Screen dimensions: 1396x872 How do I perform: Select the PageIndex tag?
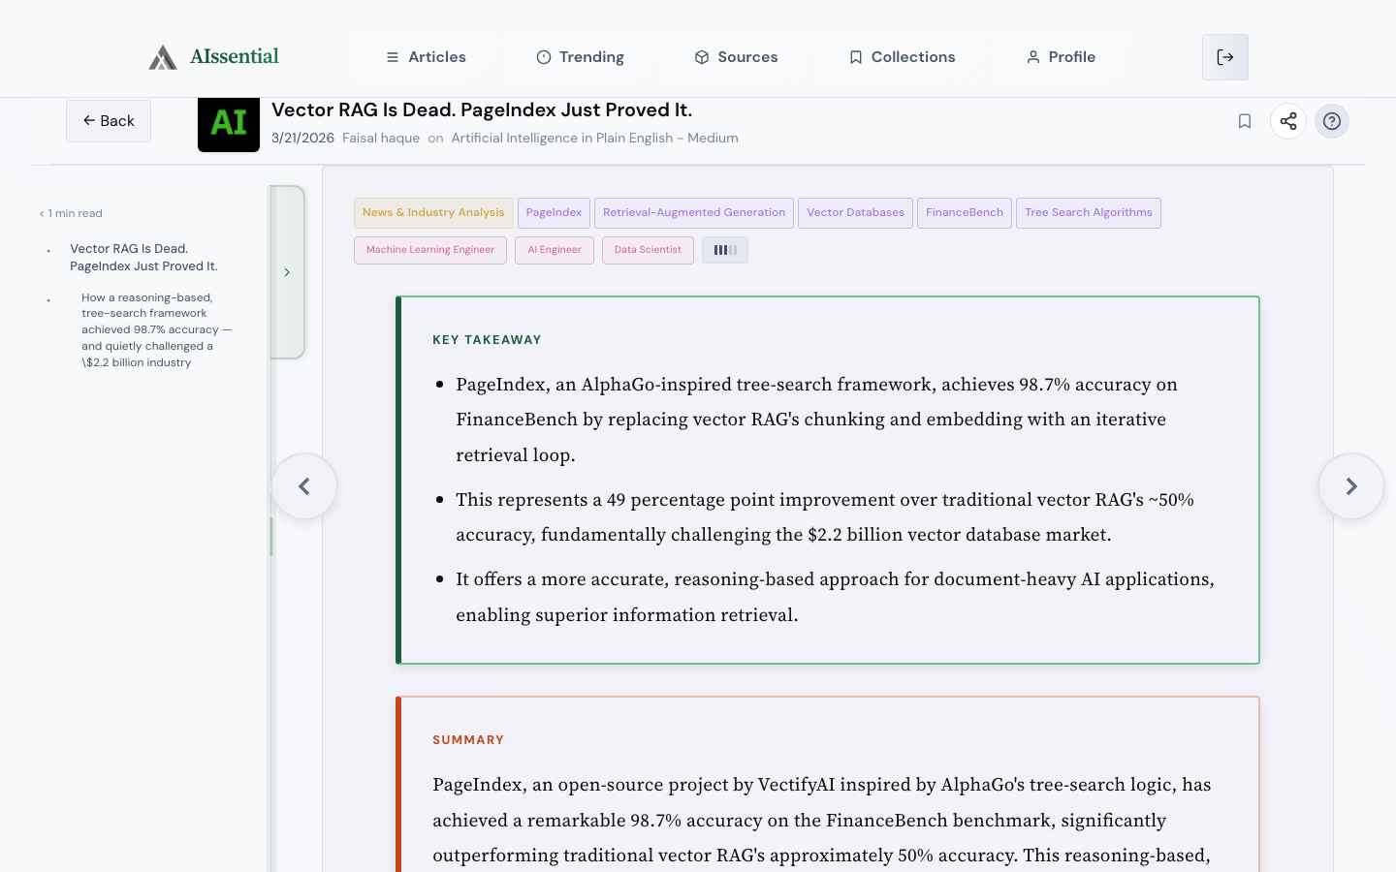pyautogui.click(x=554, y=213)
